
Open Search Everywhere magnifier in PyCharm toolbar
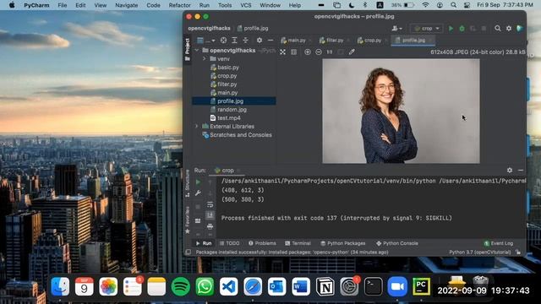point(498,29)
